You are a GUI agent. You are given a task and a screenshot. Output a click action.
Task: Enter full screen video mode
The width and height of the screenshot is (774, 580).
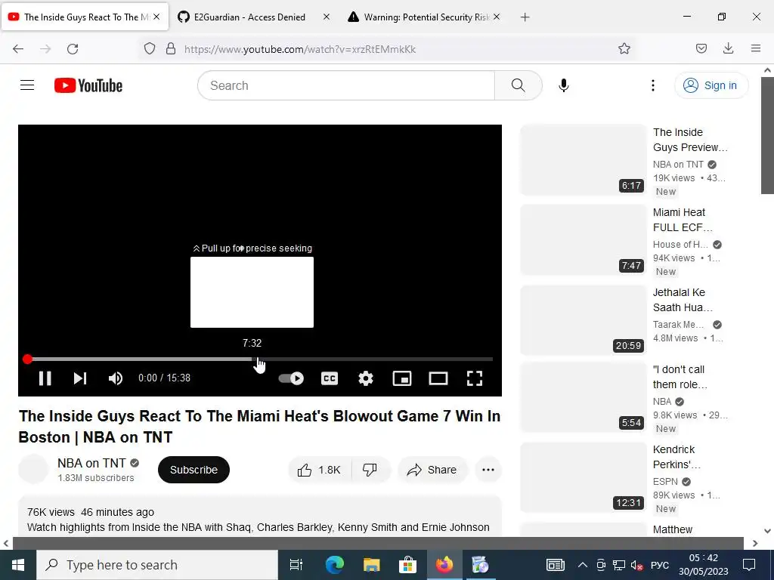tap(475, 378)
